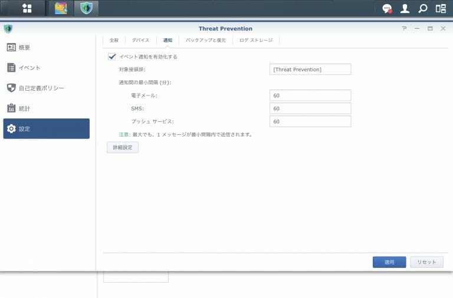Switch to ログ ストレージ tab
Image resolution: width=453 pixels, height=298 pixels.
(256, 40)
